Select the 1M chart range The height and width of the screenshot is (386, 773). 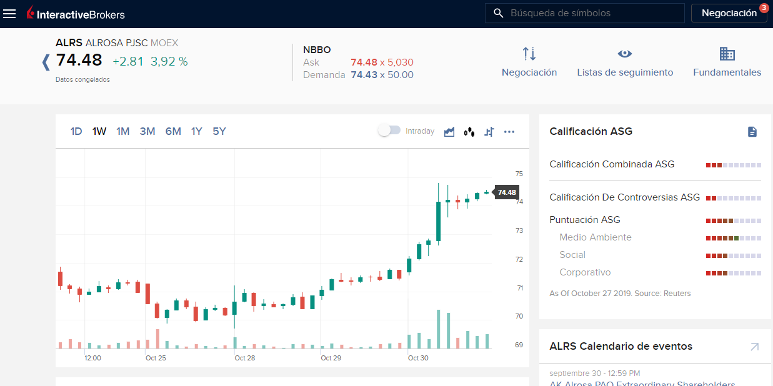123,131
